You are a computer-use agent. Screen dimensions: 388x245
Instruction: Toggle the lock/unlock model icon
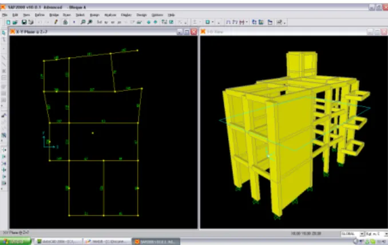65,22
